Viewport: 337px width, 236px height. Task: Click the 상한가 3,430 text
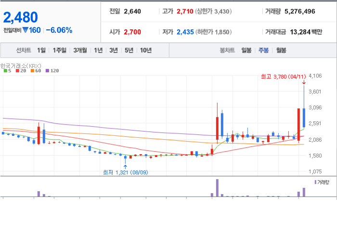pyautogui.click(x=213, y=12)
